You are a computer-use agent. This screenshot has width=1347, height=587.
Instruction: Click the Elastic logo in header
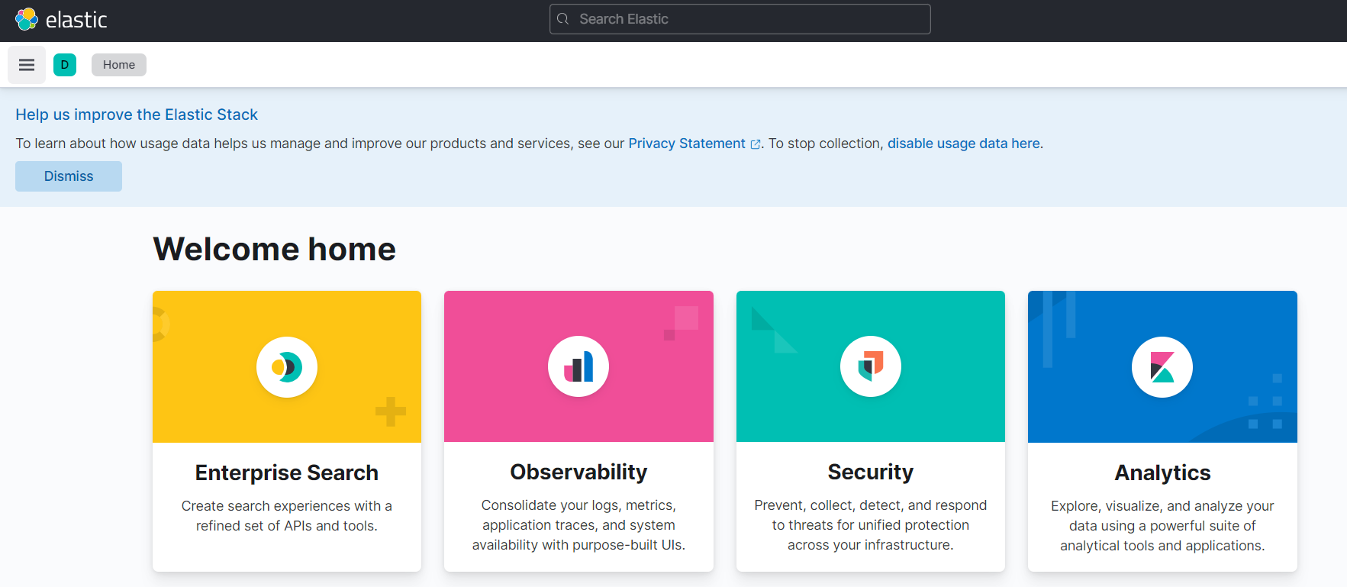coord(27,19)
